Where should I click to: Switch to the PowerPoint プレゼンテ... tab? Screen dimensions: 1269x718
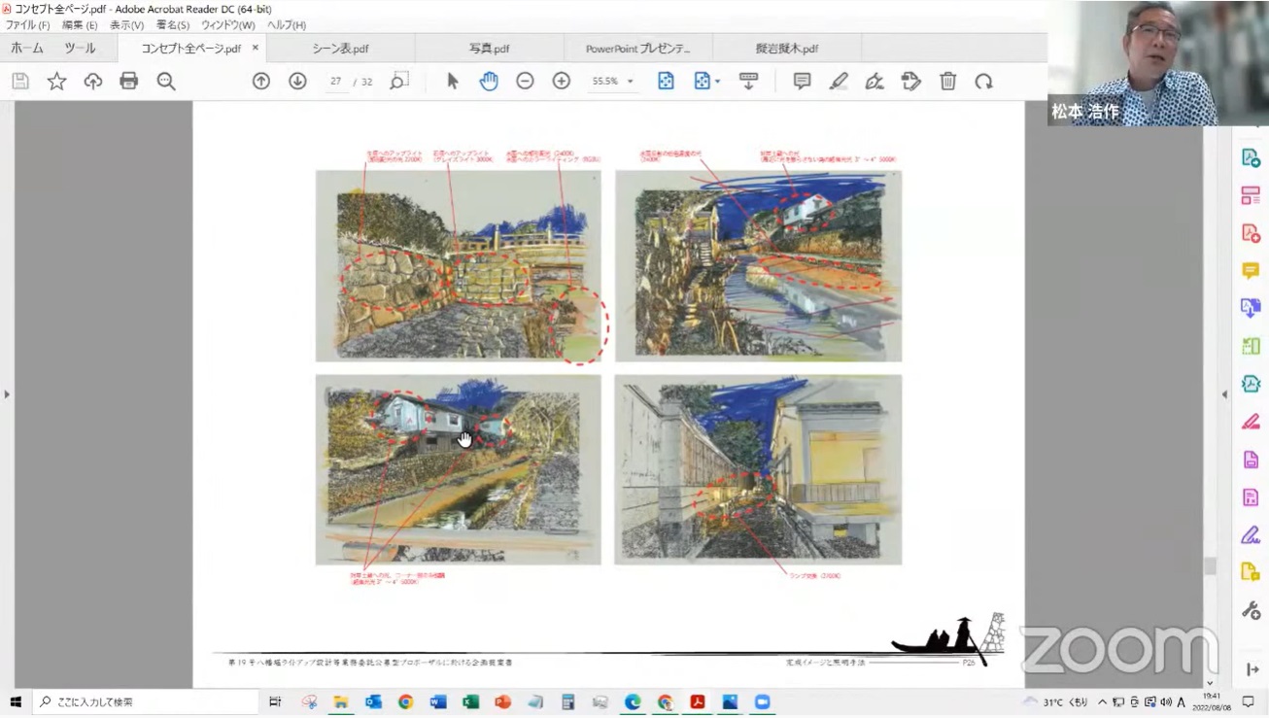pos(637,48)
